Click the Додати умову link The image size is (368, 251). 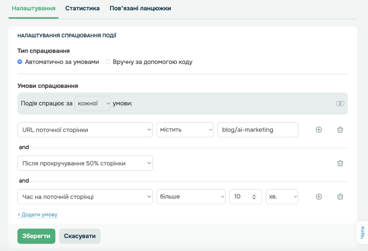click(38, 215)
